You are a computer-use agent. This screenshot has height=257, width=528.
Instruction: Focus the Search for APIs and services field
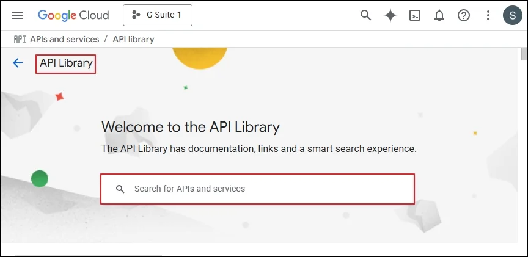pyautogui.click(x=258, y=189)
